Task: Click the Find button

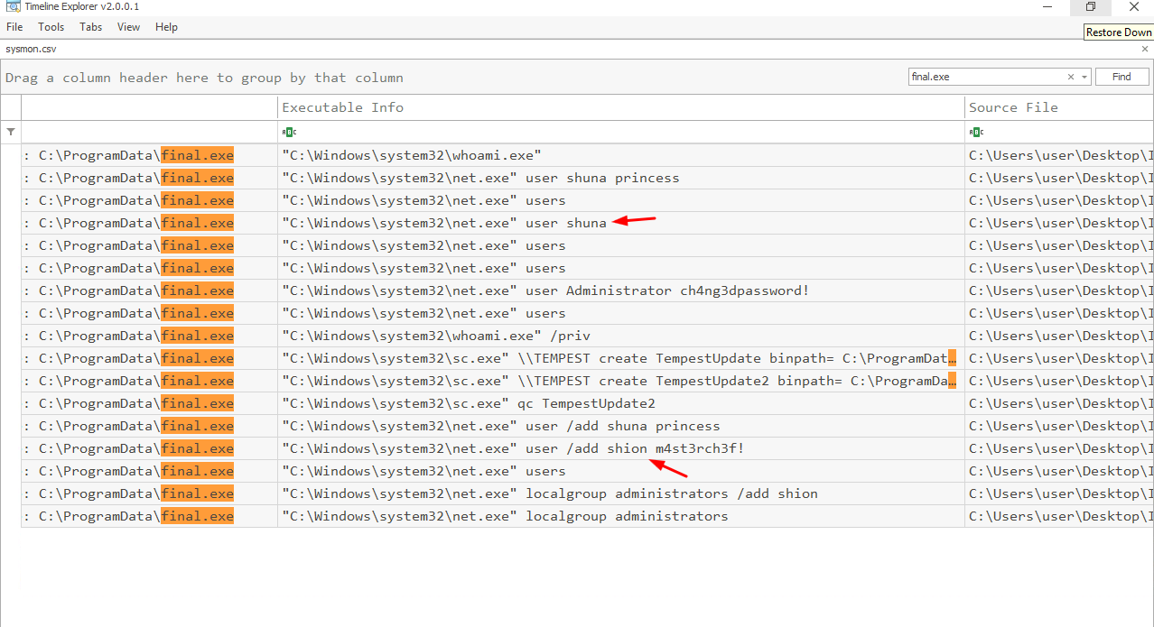Action: pyautogui.click(x=1121, y=78)
